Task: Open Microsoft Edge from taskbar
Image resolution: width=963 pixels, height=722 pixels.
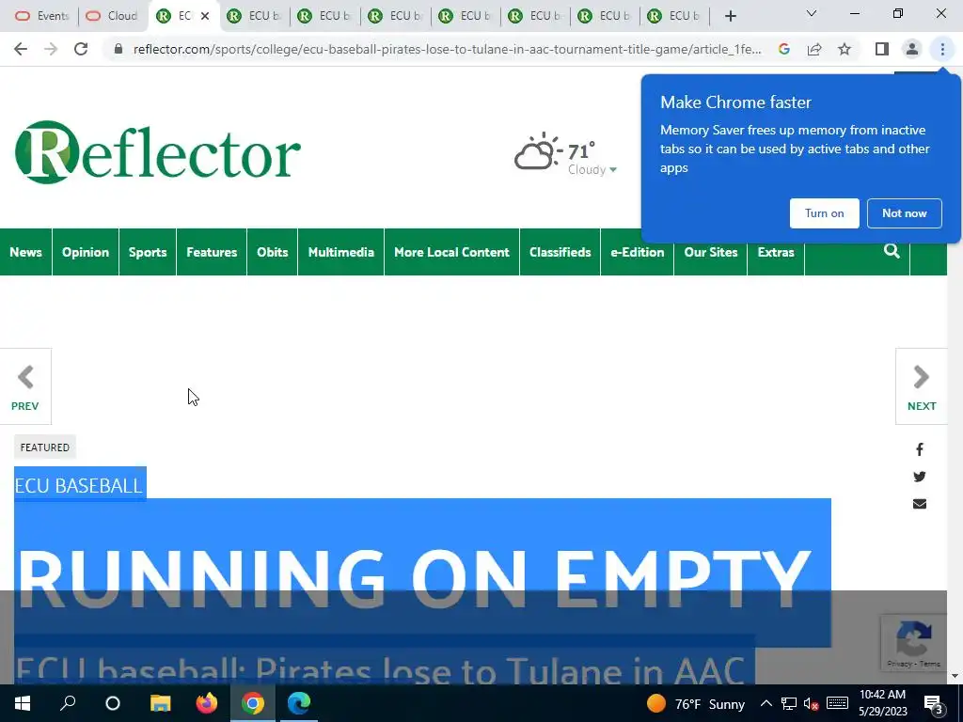Action: pyautogui.click(x=299, y=703)
